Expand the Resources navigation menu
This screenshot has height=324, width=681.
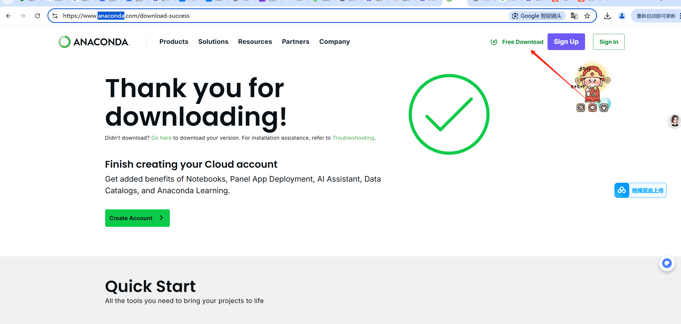(255, 42)
